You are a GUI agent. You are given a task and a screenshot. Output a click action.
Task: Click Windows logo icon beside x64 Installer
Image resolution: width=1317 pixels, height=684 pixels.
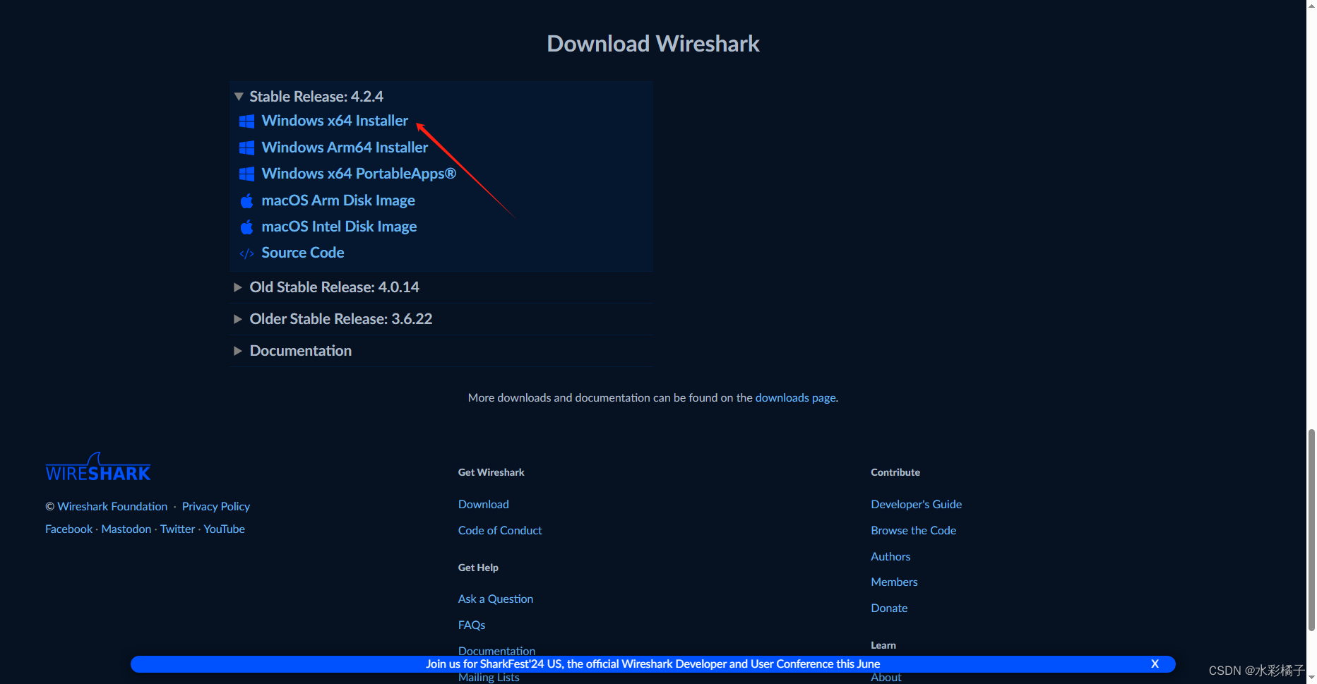[x=246, y=121]
